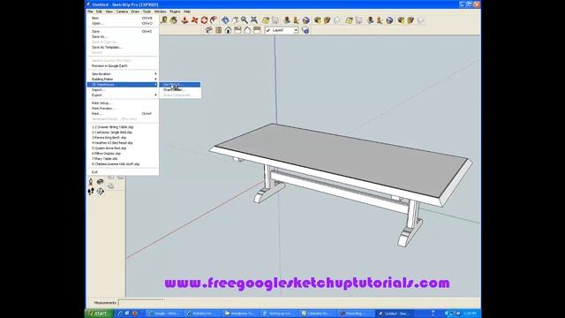Image resolution: width=565 pixels, height=318 pixels.
Task: Open the Tools menu
Action: [x=147, y=11]
